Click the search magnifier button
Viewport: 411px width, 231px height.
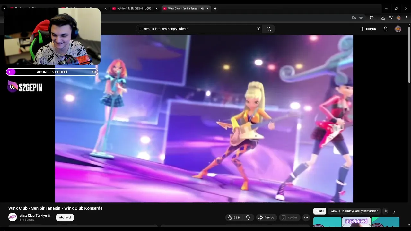(x=269, y=29)
